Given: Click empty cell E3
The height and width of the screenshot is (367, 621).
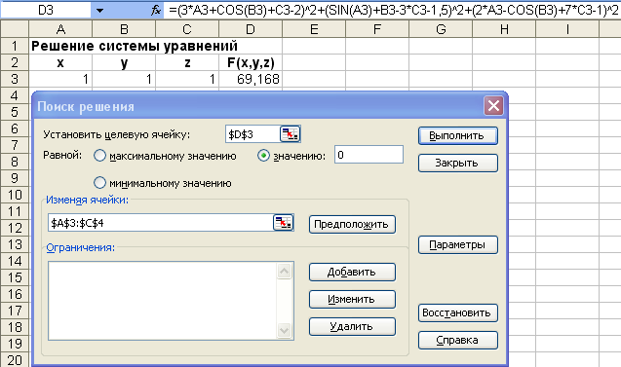Looking at the screenshot, I should click(x=314, y=79).
